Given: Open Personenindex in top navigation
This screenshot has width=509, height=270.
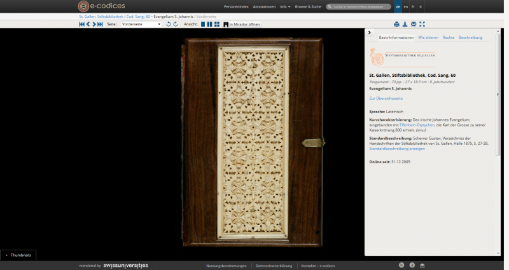Looking at the screenshot, I should [x=236, y=6].
